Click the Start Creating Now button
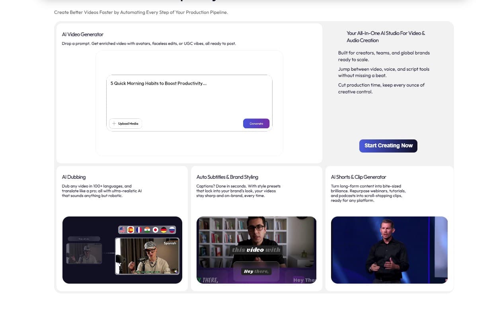 (x=388, y=146)
